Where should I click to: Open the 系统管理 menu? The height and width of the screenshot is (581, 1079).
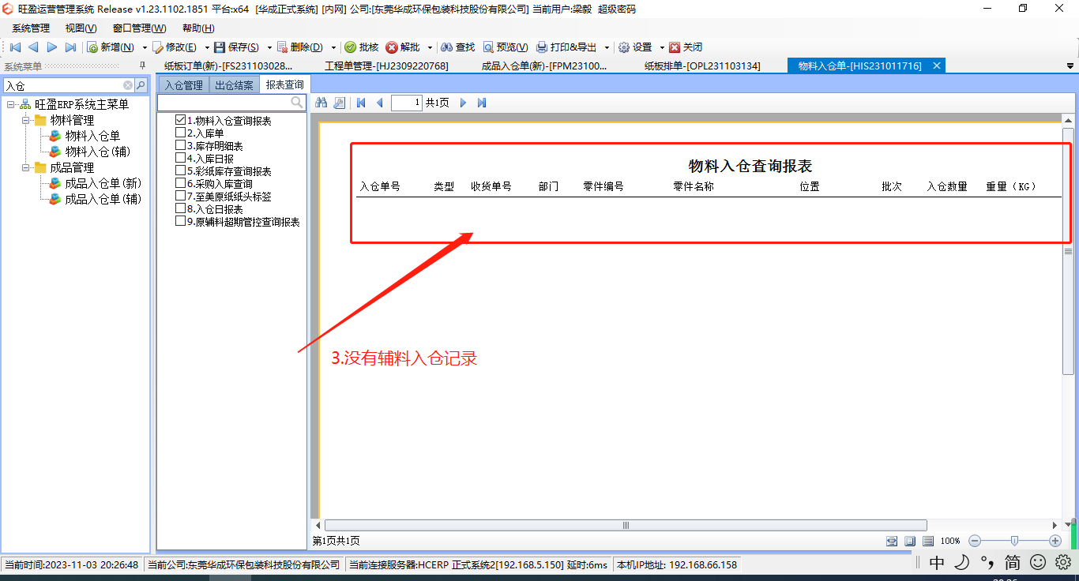tap(31, 28)
